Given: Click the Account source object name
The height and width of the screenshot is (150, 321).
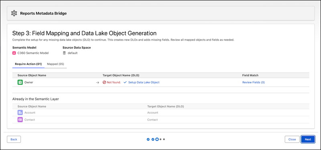Looking at the screenshot, I should point(30,113).
